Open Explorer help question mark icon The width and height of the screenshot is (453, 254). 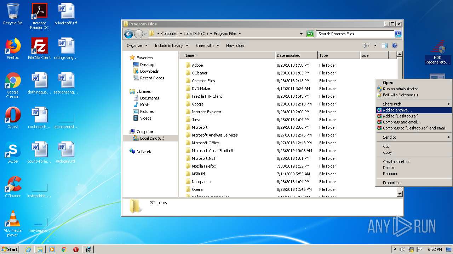395,46
